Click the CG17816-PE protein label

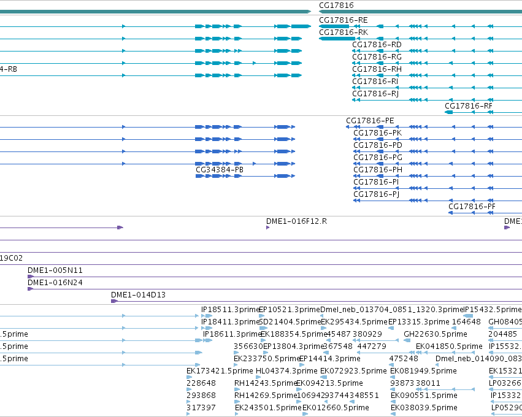pyautogui.click(x=370, y=121)
